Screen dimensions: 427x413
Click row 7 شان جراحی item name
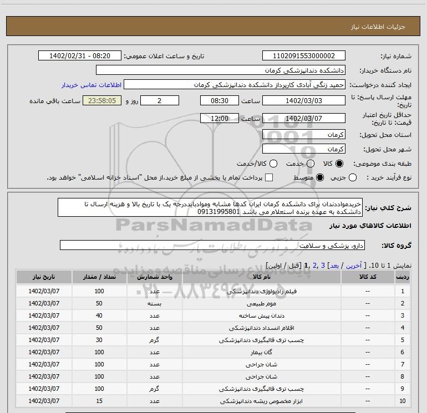(261, 364)
